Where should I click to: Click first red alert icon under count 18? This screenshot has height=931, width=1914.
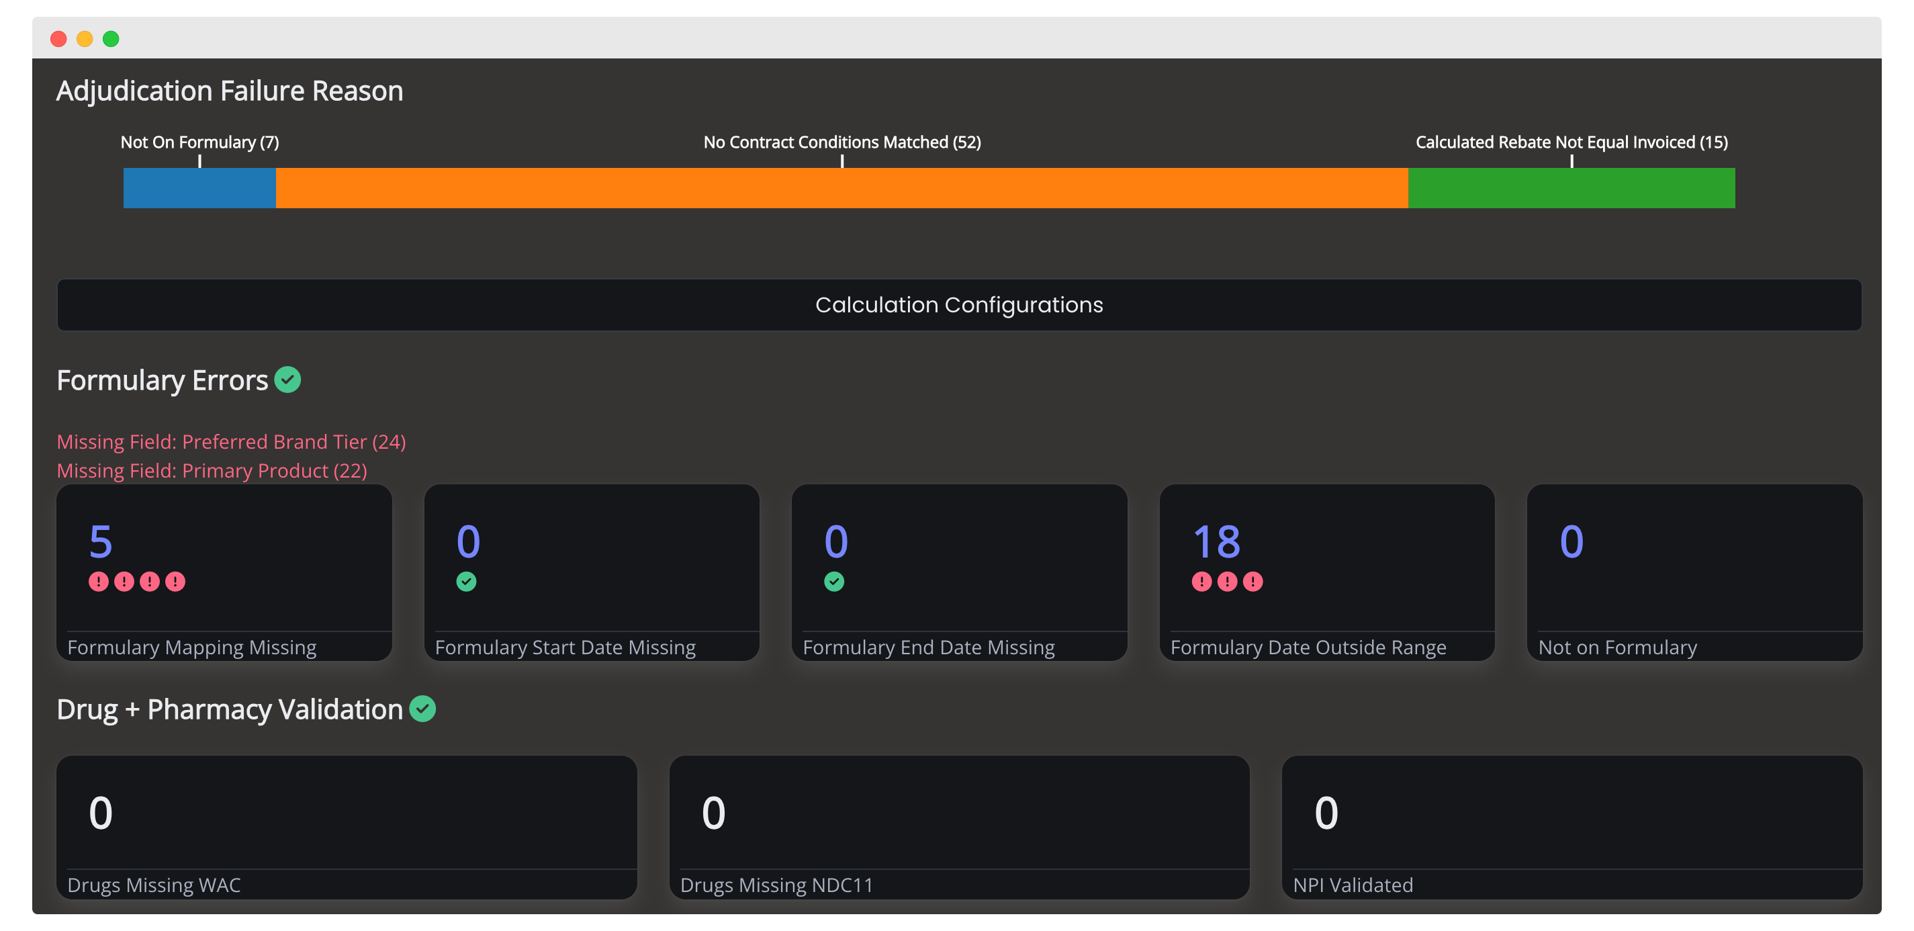point(1201,581)
